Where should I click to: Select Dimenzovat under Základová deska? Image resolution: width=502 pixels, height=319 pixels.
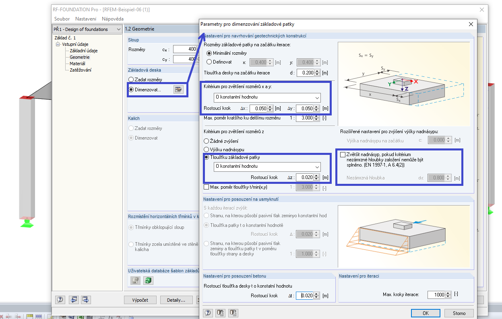click(x=131, y=89)
